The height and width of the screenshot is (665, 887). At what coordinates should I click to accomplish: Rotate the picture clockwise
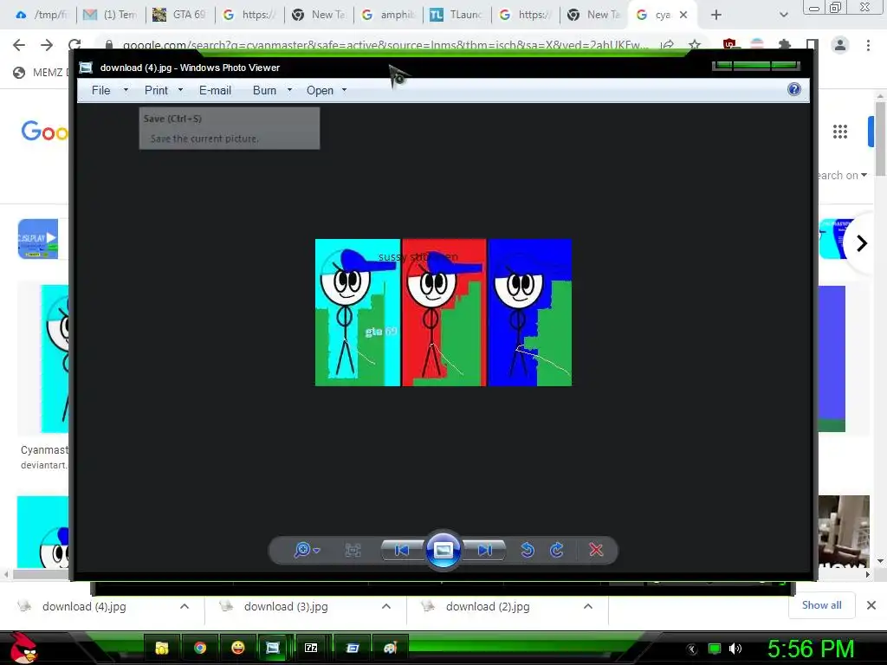coord(557,550)
